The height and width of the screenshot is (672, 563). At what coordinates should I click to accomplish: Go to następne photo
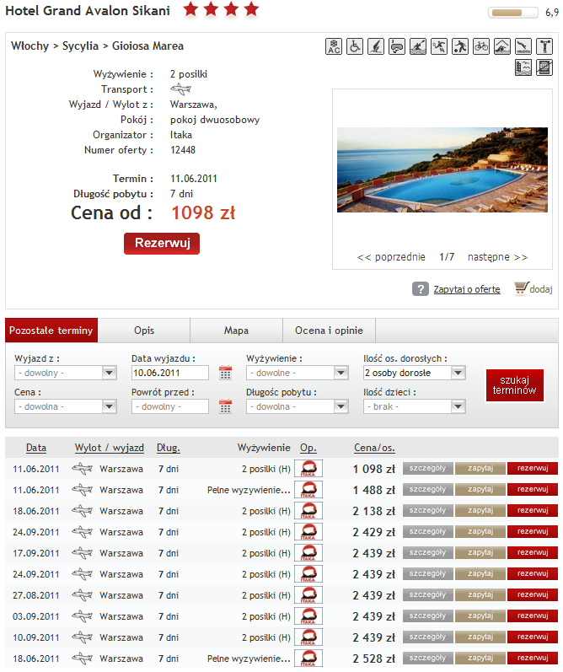coord(497,256)
